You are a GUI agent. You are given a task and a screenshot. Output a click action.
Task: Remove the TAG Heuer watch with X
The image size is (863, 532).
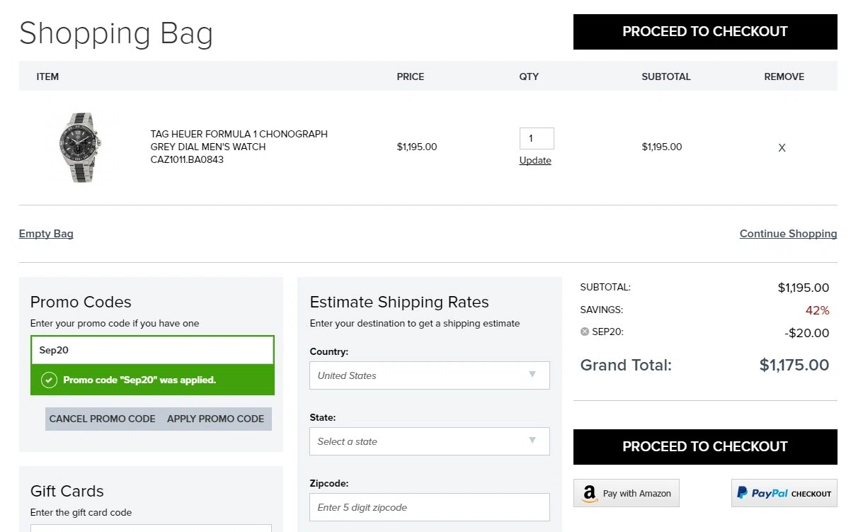tap(782, 148)
